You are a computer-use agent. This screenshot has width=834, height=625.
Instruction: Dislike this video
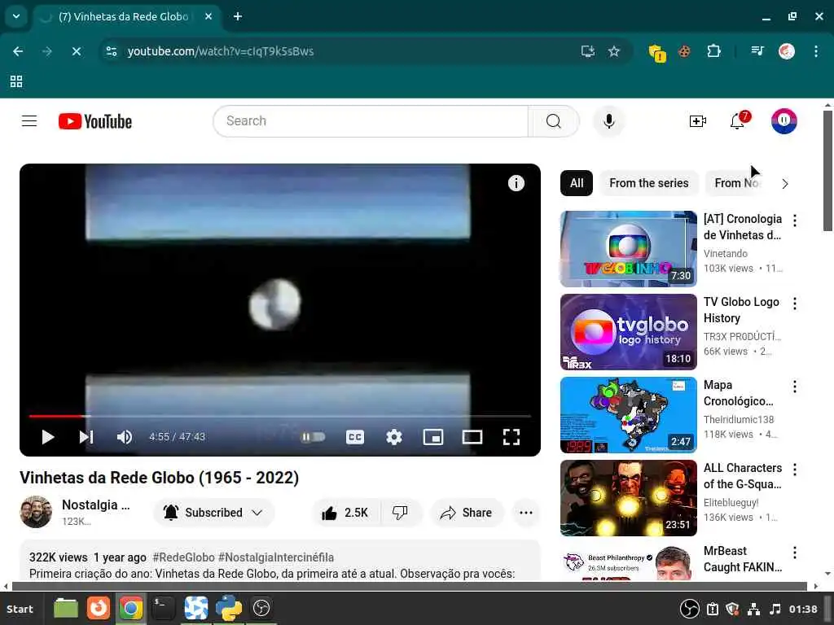coord(400,513)
